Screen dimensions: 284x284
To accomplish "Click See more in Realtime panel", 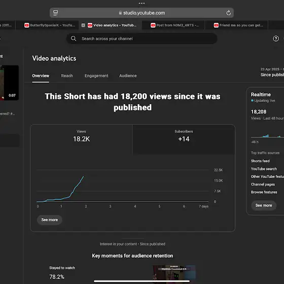I will (264, 205).
